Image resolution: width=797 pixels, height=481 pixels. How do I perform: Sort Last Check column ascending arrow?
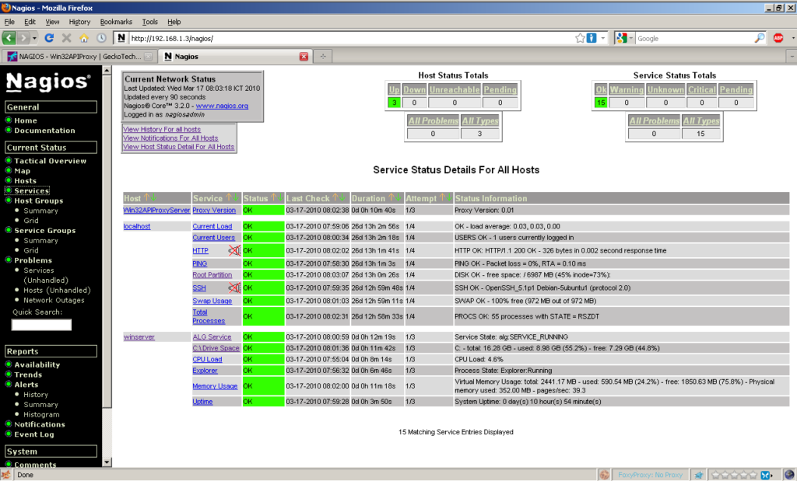coord(335,197)
